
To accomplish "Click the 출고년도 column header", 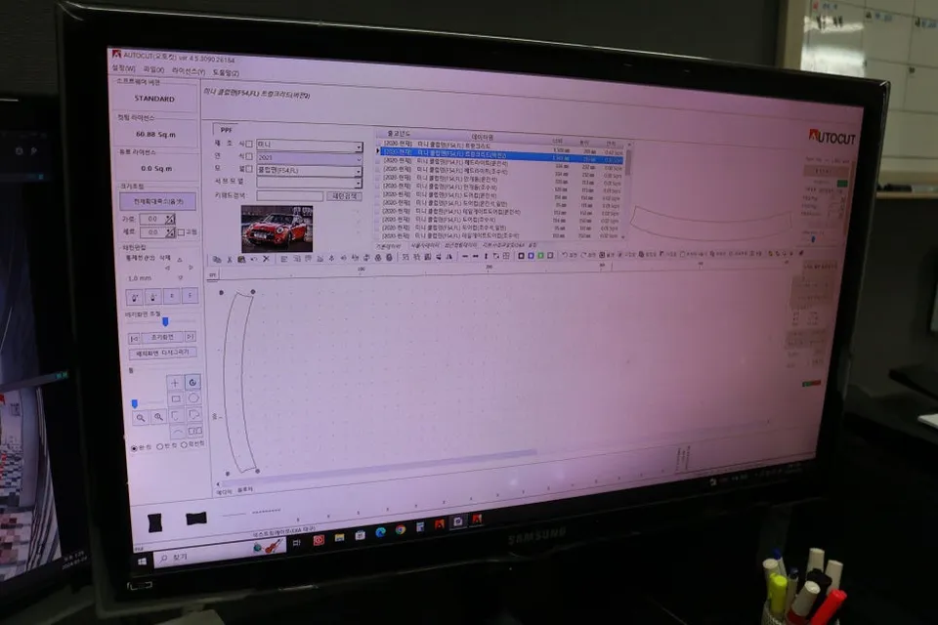I will click(399, 134).
